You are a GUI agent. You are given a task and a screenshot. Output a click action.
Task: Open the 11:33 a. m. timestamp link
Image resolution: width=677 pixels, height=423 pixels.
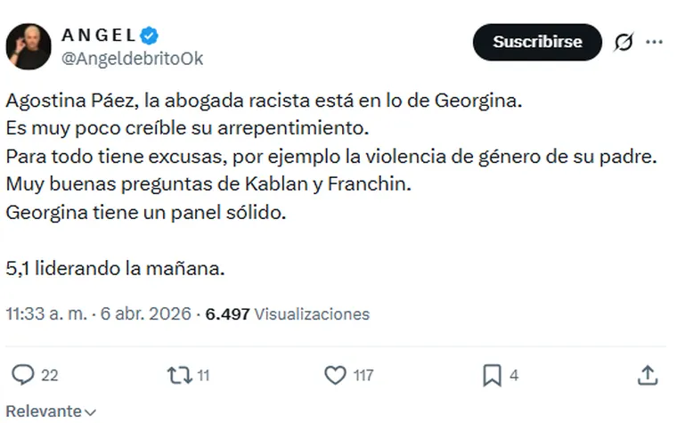[x=46, y=314]
